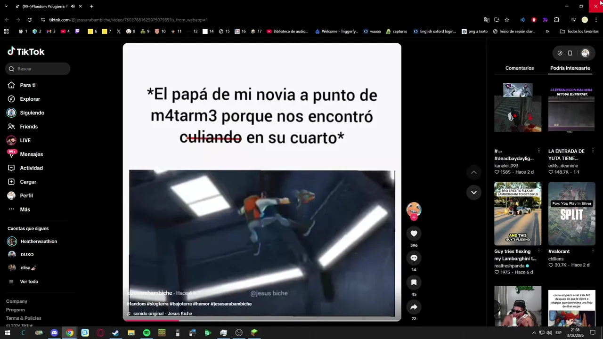
Task: Open kanekii..993 profile link
Action: tap(506, 166)
